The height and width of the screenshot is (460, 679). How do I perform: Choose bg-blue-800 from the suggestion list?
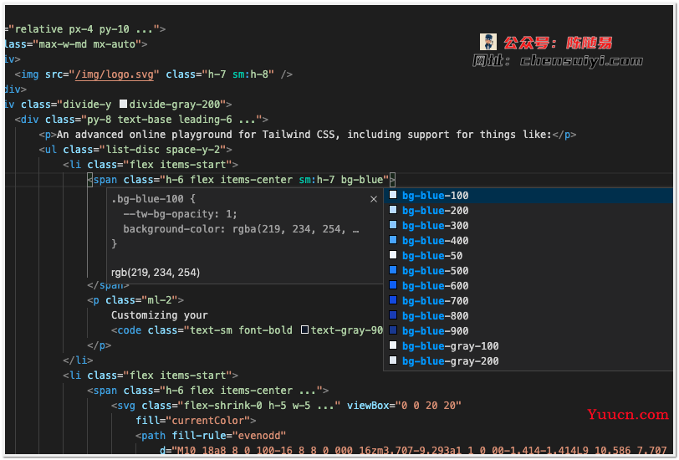(528, 316)
